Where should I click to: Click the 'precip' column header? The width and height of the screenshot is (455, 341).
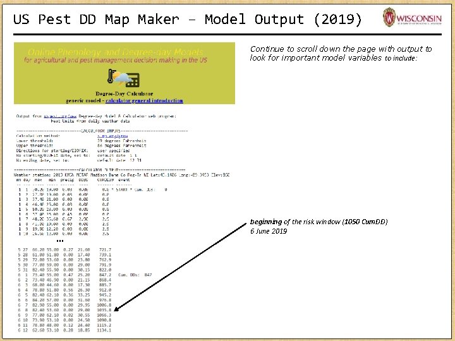[x=68, y=180]
